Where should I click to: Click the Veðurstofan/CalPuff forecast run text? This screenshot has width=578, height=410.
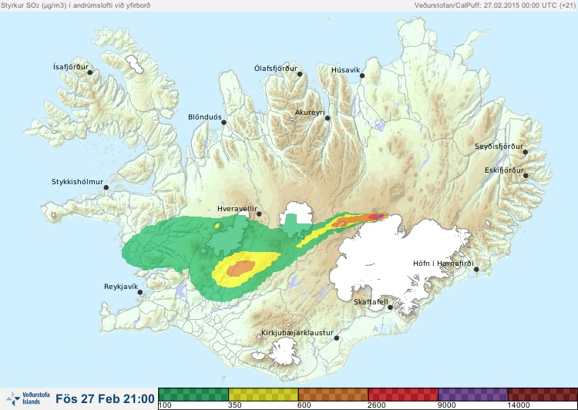pyautogui.click(x=495, y=5)
